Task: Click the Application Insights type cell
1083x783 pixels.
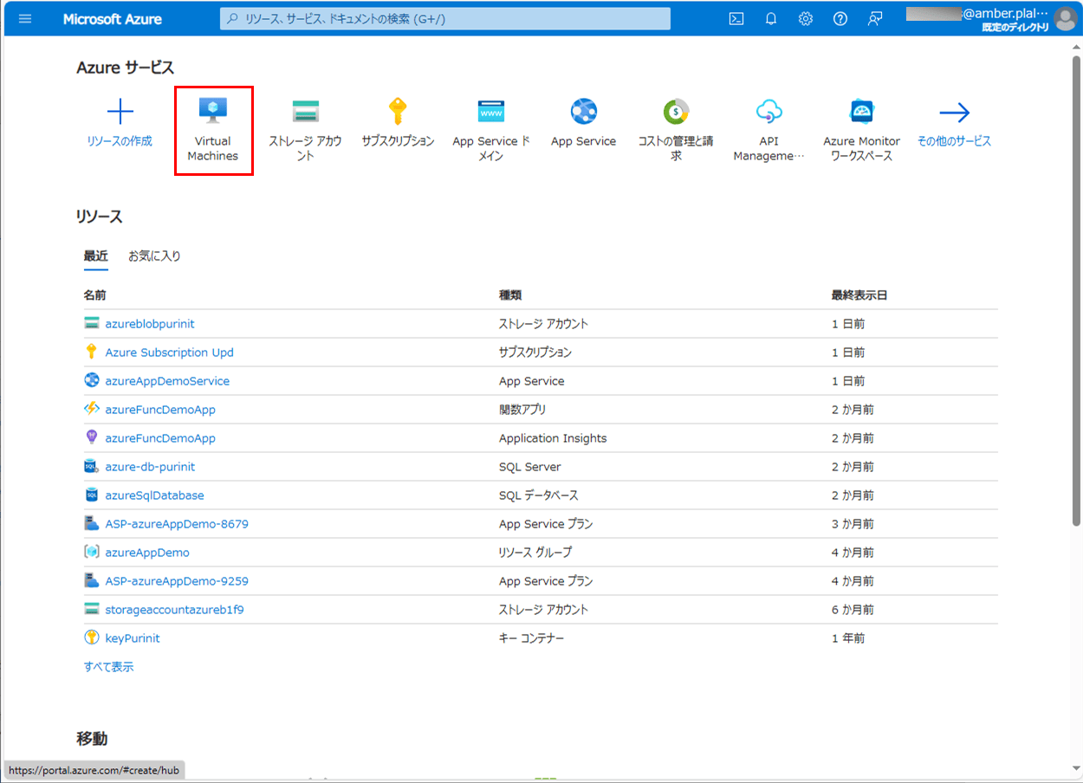Action: pyautogui.click(x=553, y=438)
